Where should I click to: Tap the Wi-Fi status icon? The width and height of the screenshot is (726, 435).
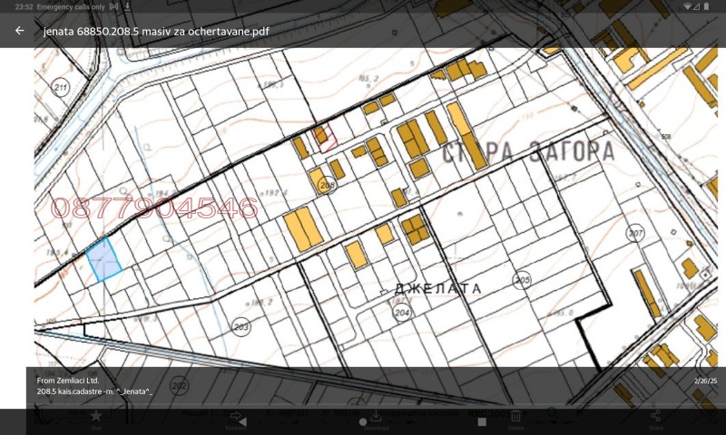(688, 6)
